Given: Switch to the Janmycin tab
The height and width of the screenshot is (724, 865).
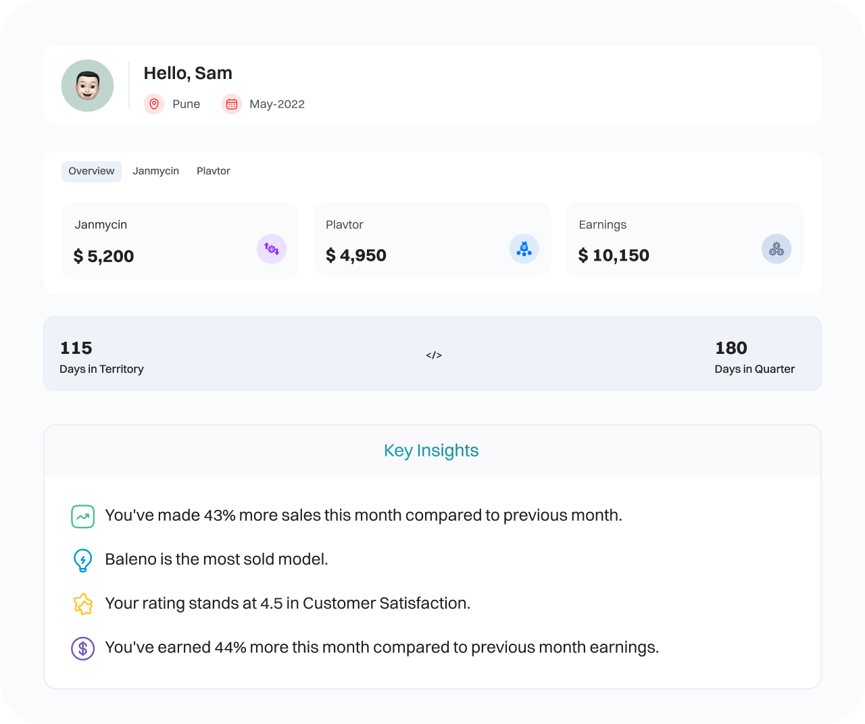Looking at the screenshot, I should 155,172.
